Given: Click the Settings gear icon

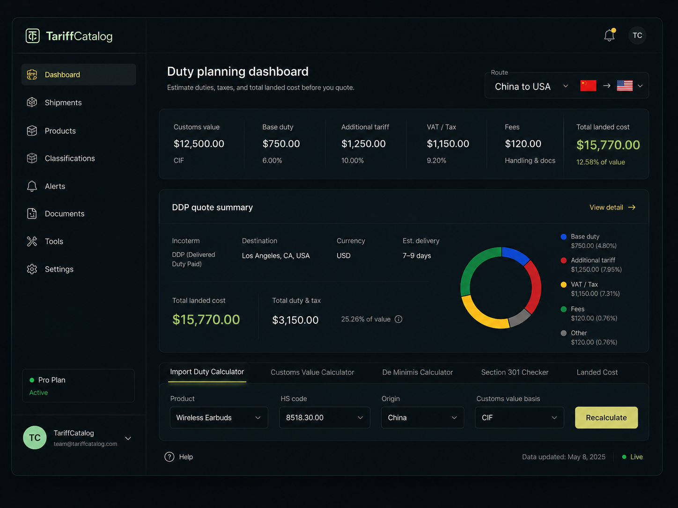Looking at the screenshot, I should point(32,269).
